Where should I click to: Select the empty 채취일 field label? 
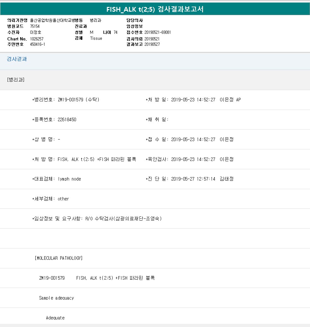[157, 120]
